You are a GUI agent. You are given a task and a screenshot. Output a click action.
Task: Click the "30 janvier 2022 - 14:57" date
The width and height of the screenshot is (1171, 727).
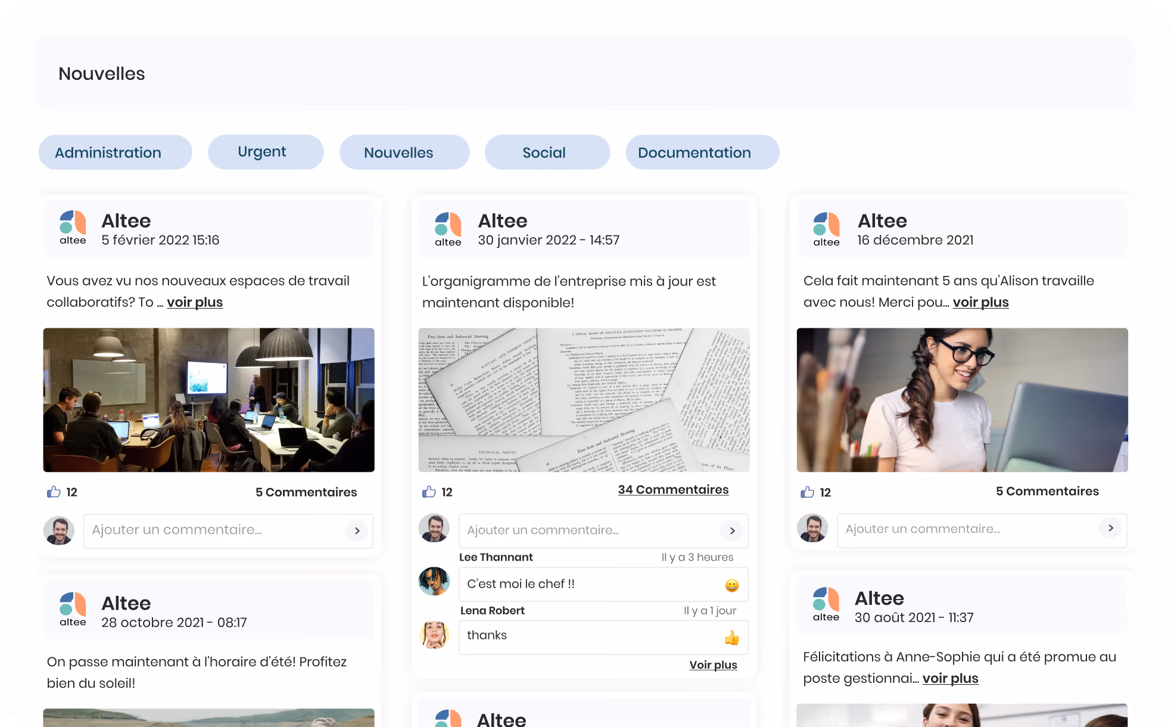tap(549, 240)
